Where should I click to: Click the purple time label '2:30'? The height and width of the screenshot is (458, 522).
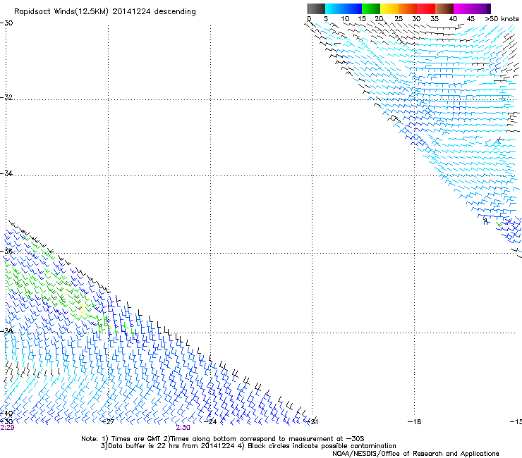click(x=183, y=428)
